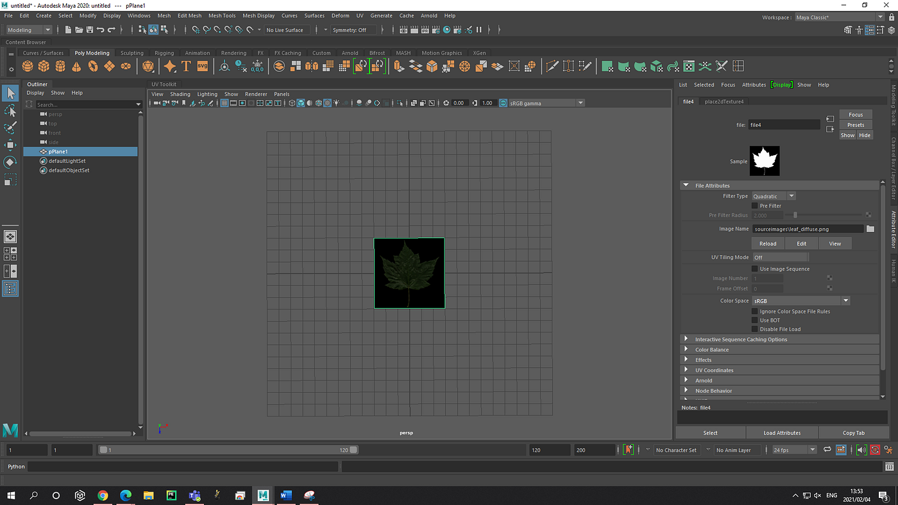Click the polygon cone shelf icon
Screen dimensions: 898x505
pos(76,66)
